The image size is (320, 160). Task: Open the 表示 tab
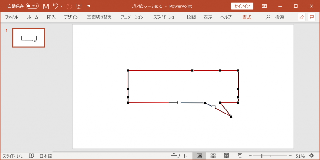click(208, 17)
